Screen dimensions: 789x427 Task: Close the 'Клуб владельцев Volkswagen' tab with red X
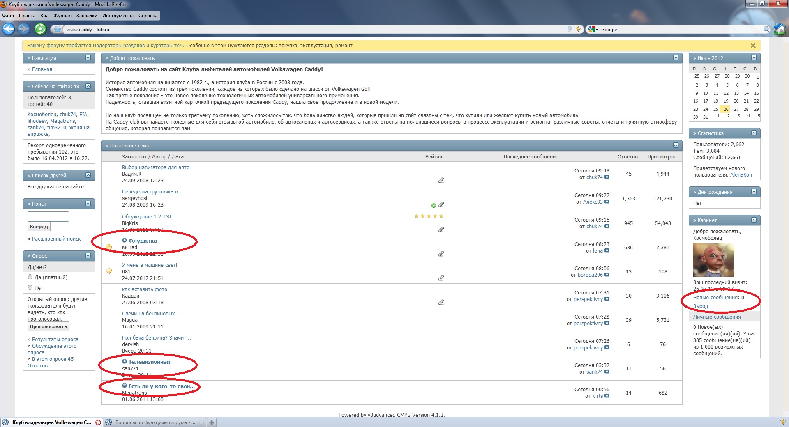coord(98,422)
